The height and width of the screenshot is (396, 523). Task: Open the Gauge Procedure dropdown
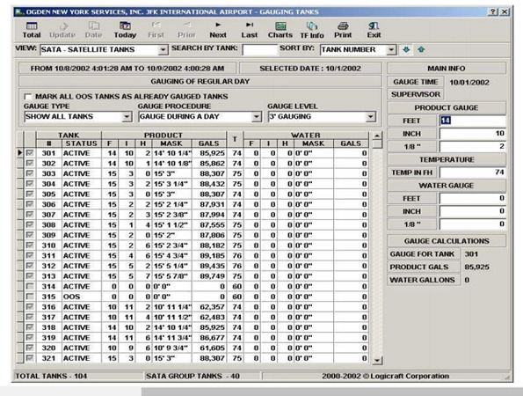click(x=256, y=117)
